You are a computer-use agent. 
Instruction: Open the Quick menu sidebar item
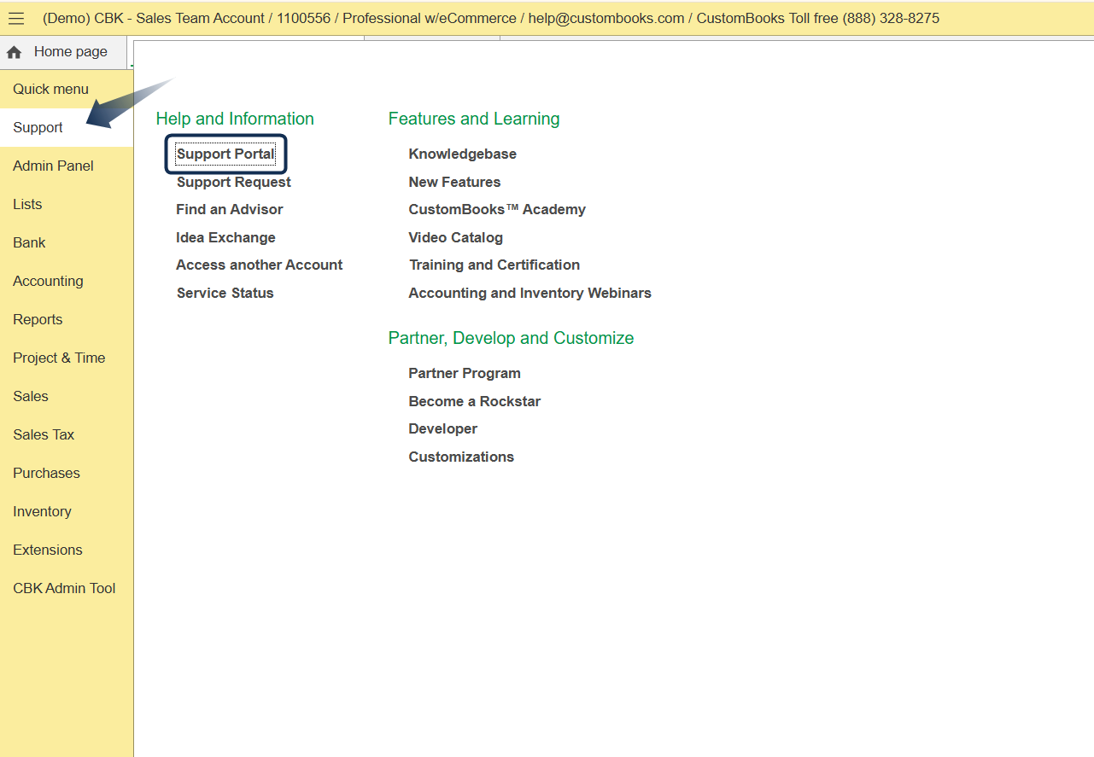50,89
